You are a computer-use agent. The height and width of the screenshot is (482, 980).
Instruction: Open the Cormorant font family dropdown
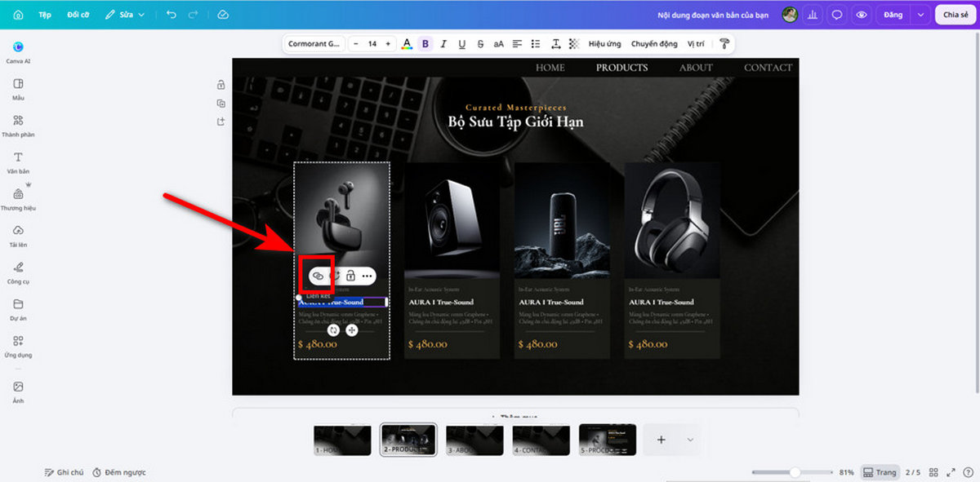click(x=314, y=44)
